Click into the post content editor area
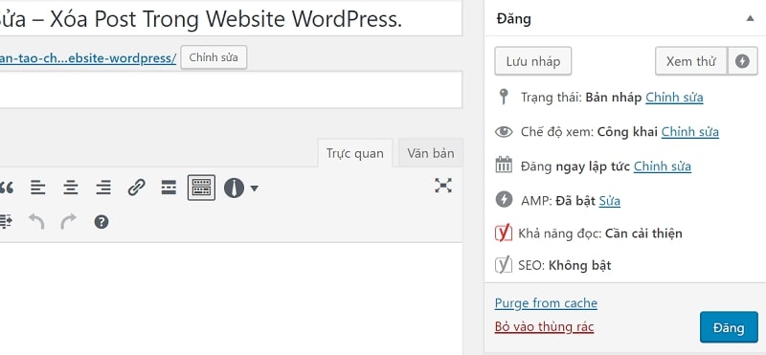This screenshot has height=355, width=766. (231, 298)
